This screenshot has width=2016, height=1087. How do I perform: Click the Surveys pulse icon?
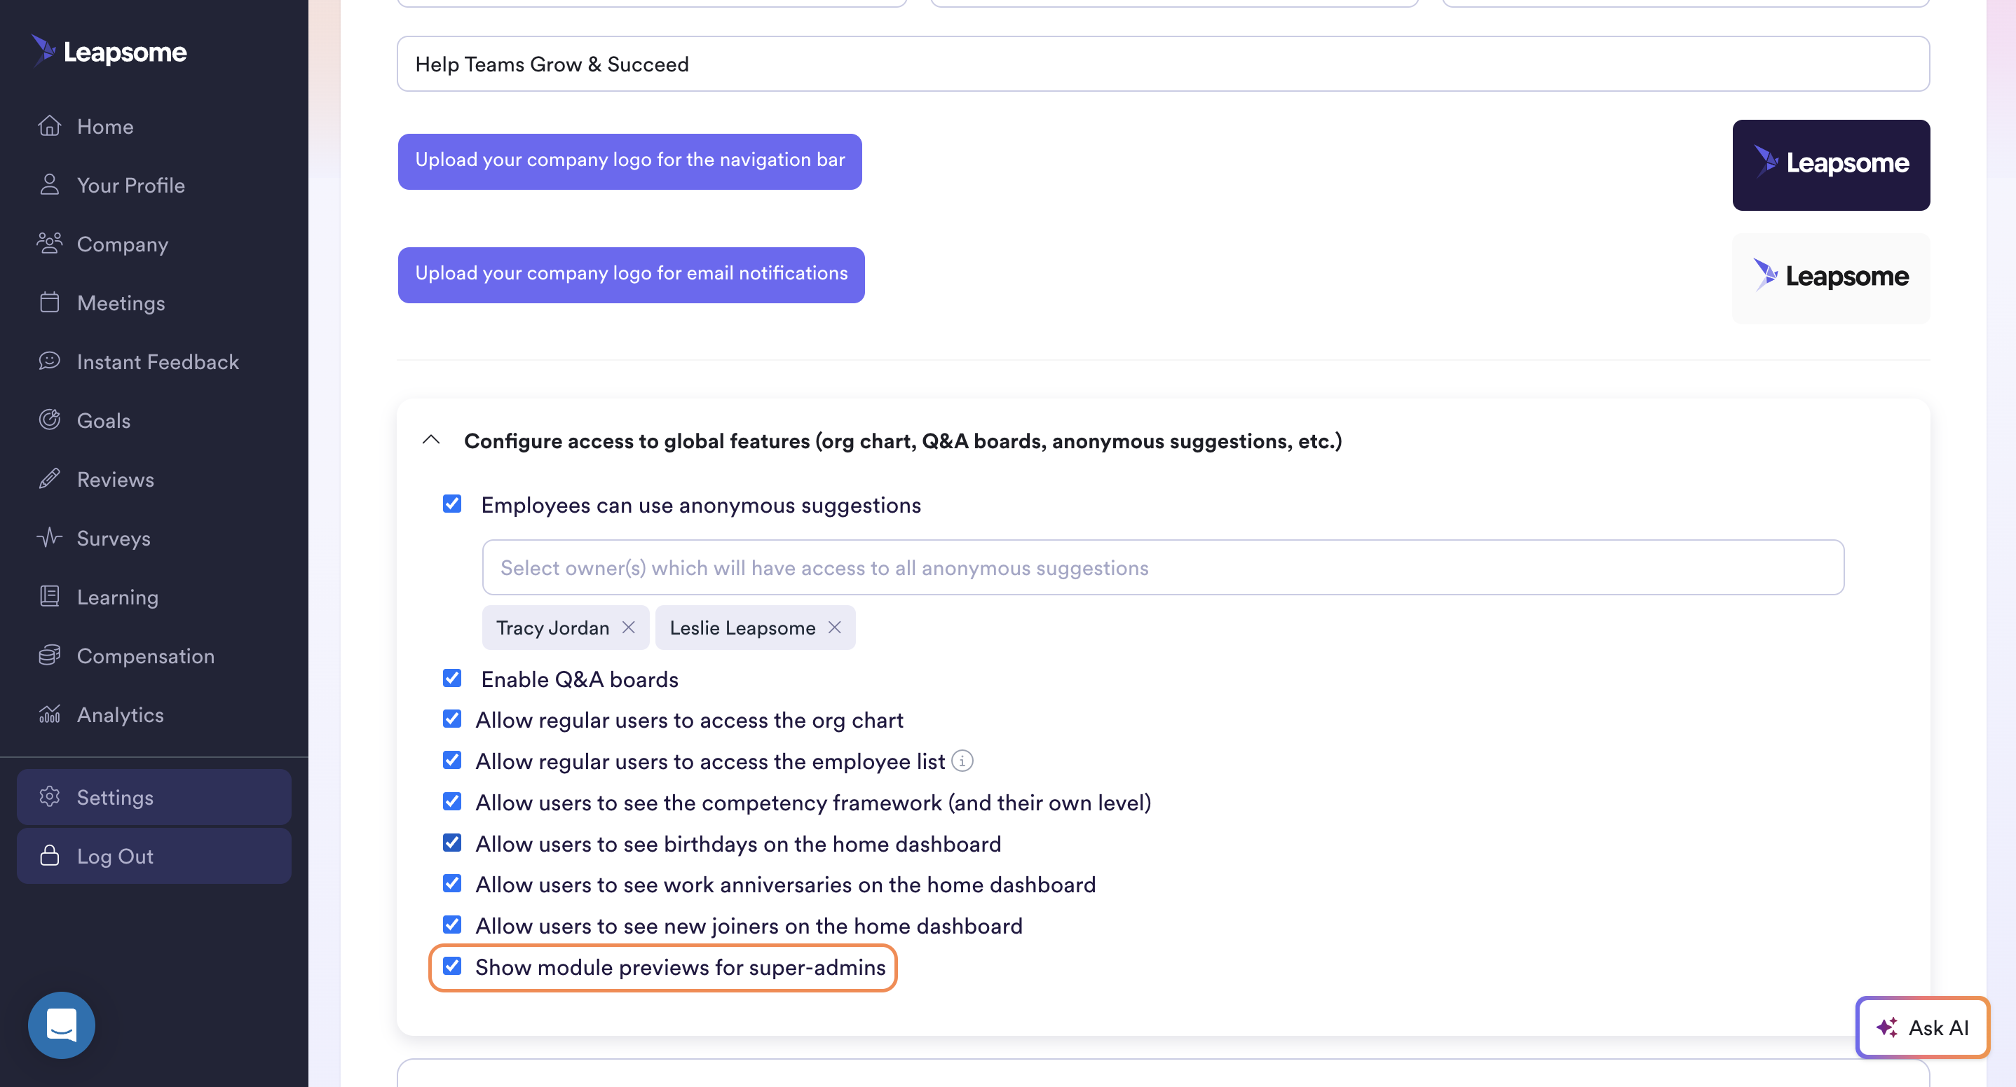tap(49, 537)
